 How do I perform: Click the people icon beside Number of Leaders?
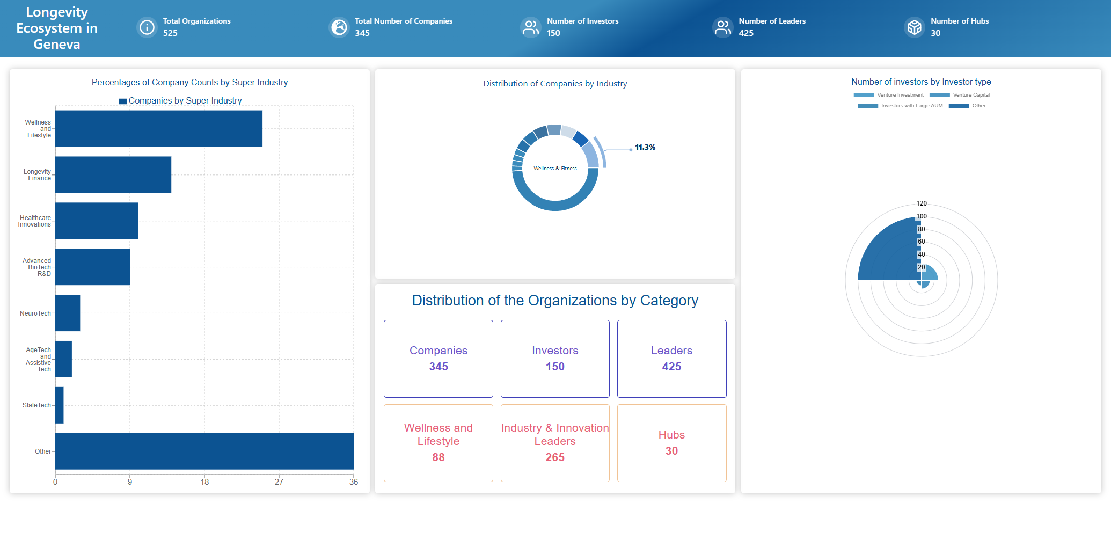(722, 27)
